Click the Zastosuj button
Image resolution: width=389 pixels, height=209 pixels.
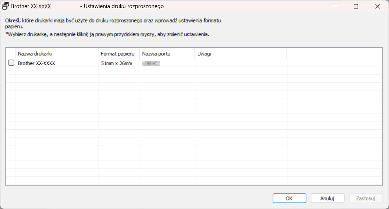coord(365,198)
